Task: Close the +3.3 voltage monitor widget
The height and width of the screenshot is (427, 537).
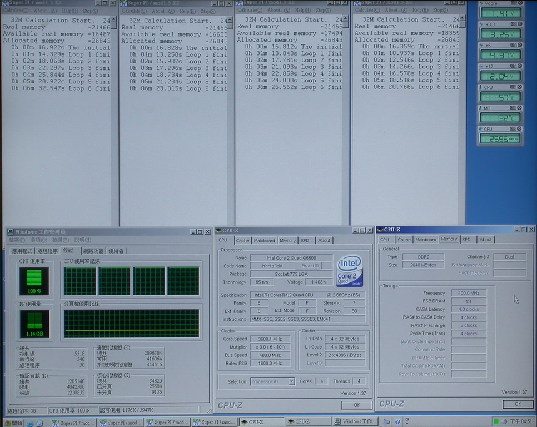Action: coord(520,24)
